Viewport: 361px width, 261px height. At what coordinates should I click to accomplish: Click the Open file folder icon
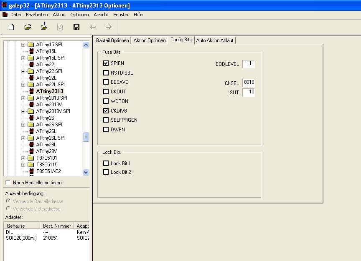[x=28, y=27]
